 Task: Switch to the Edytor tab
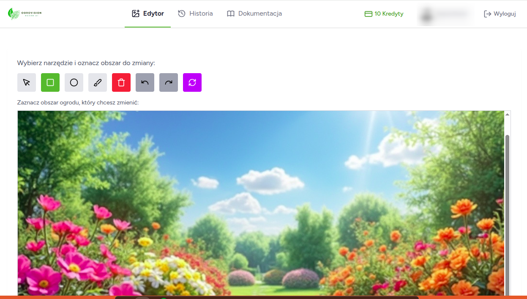coord(147,14)
